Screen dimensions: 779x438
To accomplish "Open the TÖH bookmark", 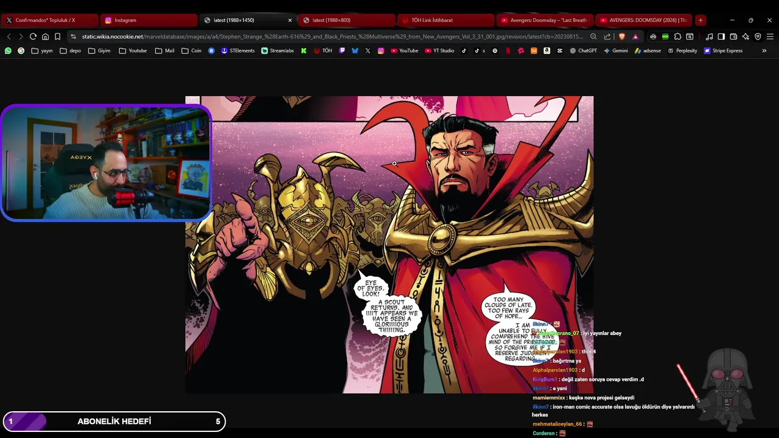I will tap(323, 50).
